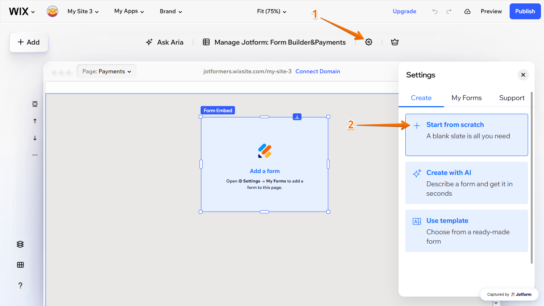Switch to the Create tab
544x306 pixels.
[x=421, y=98]
